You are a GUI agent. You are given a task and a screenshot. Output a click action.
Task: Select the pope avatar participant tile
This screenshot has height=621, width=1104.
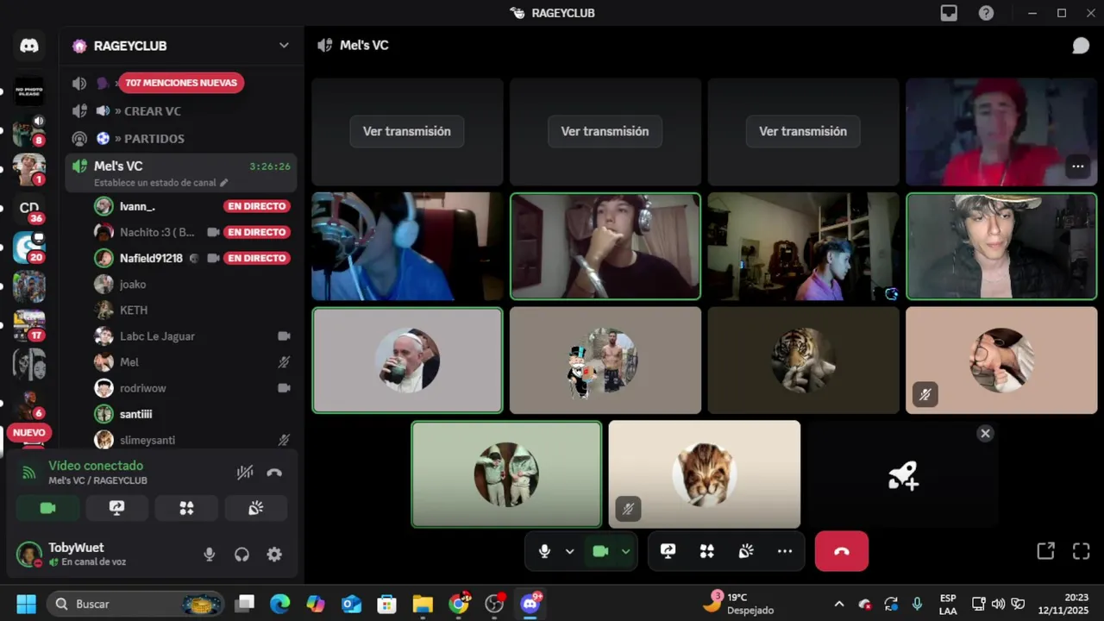407,361
